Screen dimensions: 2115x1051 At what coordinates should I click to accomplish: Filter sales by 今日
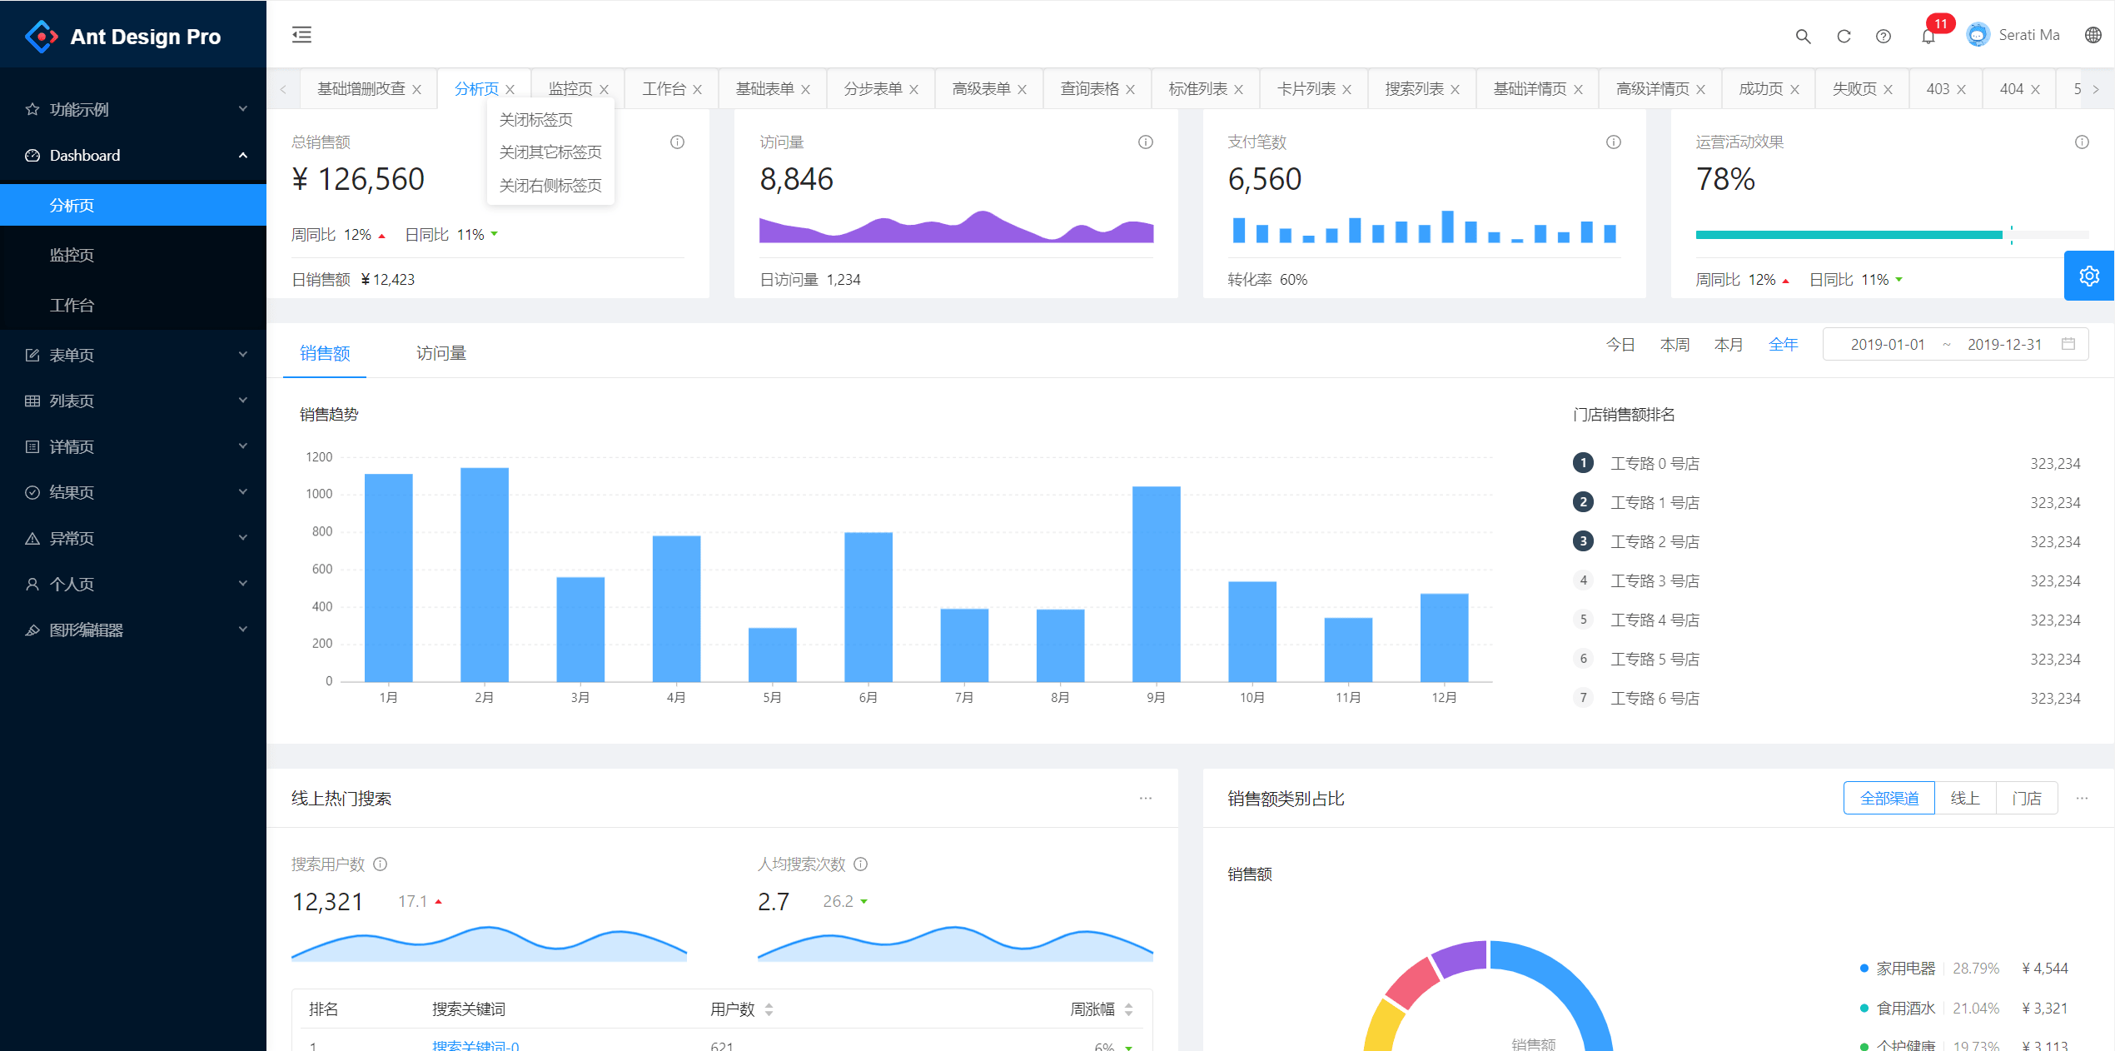pos(1620,344)
